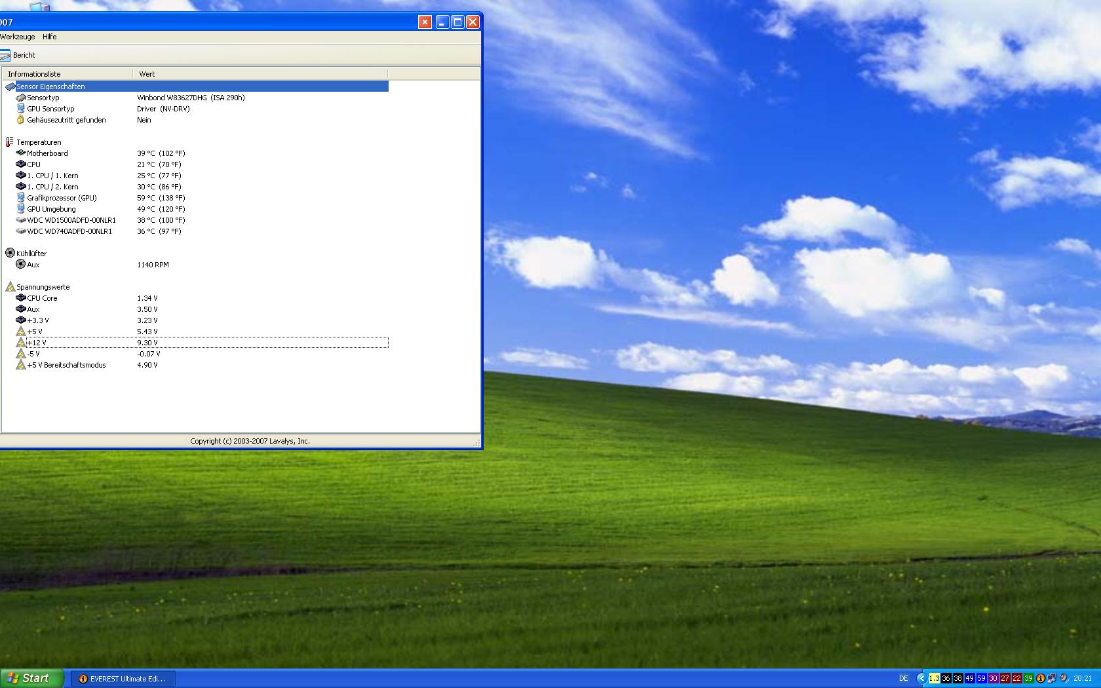Click the Sensortyp chip icon
This screenshot has width=1101, height=688.
tap(20, 98)
